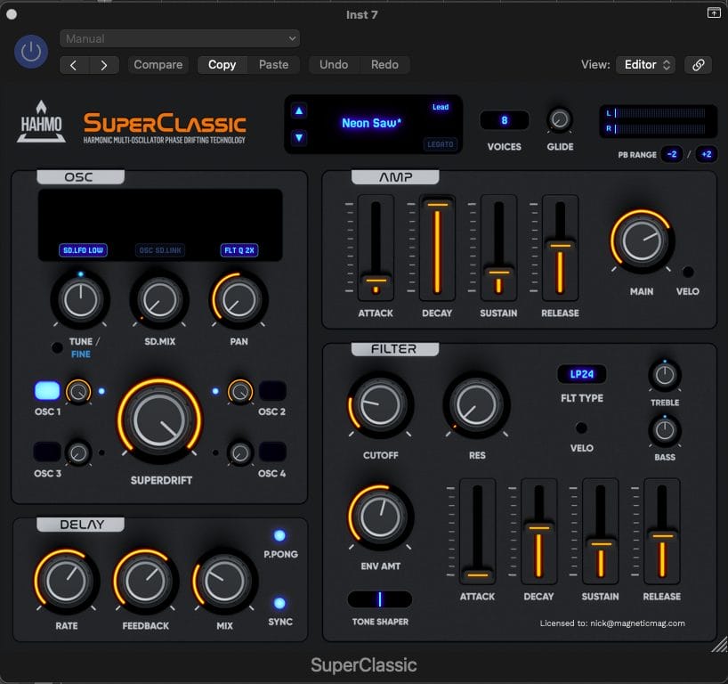Click the delay Mix knob
This screenshot has height=684, width=728.
tap(224, 581)
